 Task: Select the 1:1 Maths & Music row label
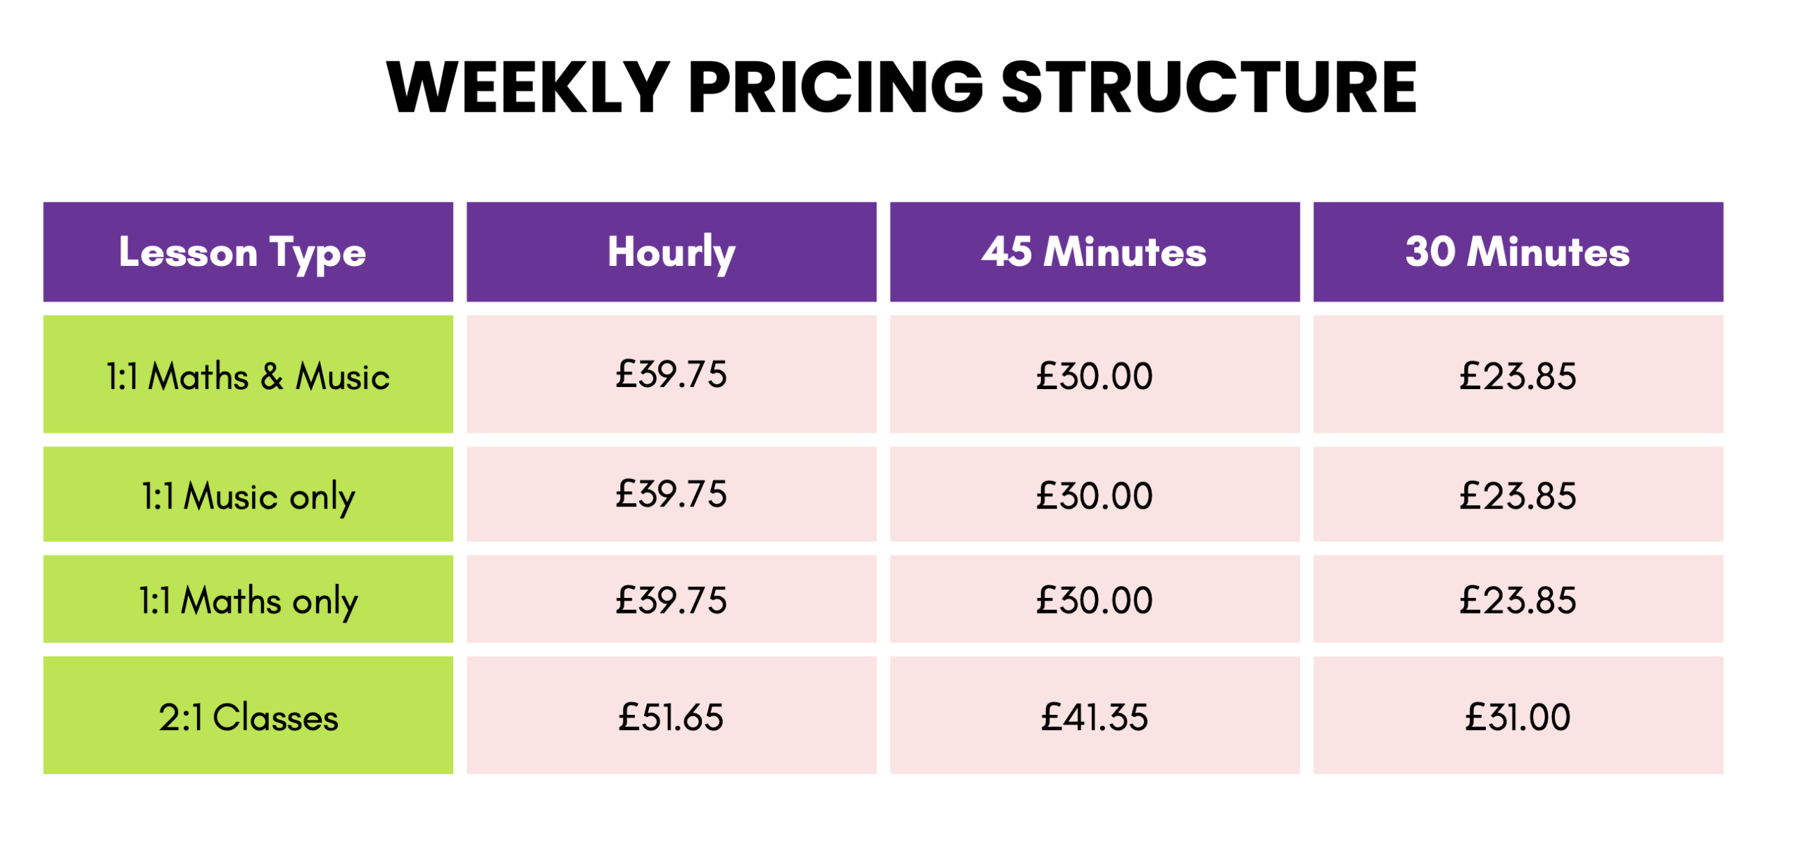(248, 375)
